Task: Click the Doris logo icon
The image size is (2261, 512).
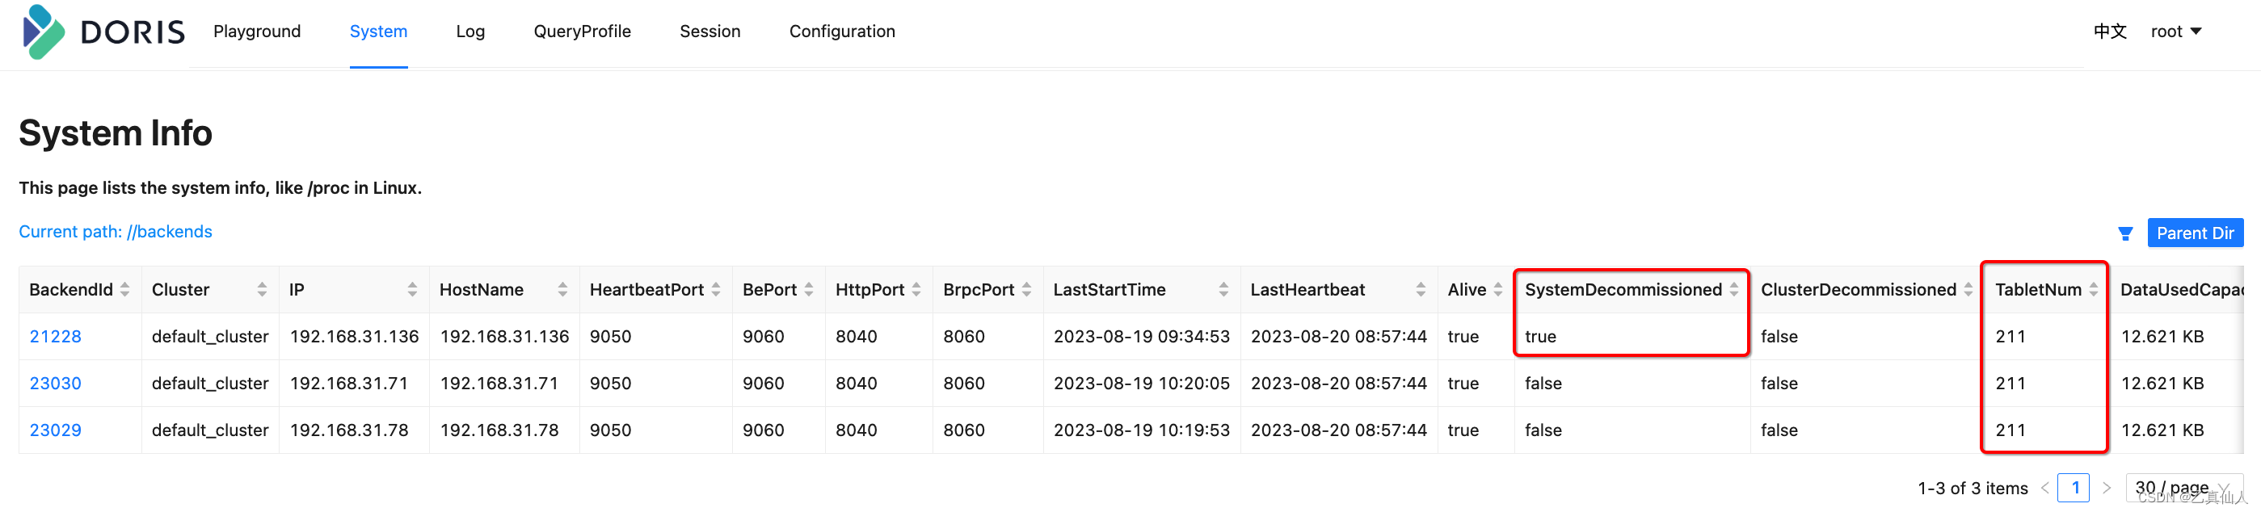Action: 43,31
